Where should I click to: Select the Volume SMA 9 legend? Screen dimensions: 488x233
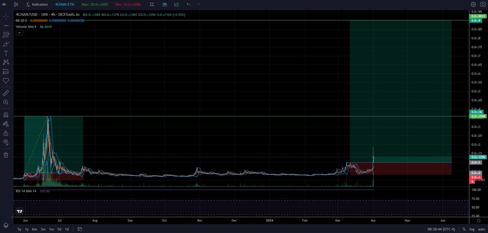26,26
